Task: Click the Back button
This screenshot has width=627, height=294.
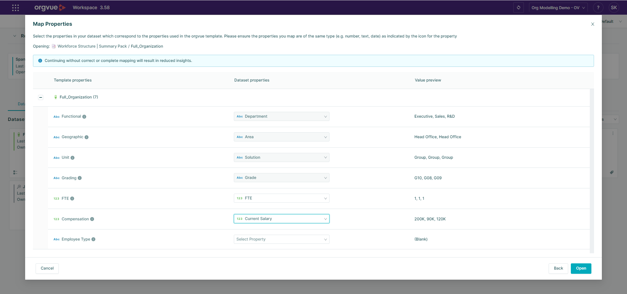Action: (x=558, y=268)
